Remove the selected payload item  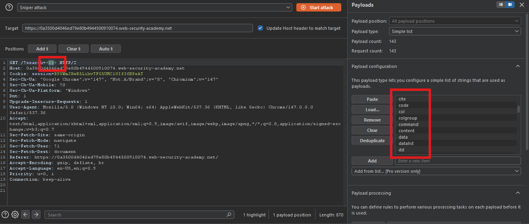[372, 120]
